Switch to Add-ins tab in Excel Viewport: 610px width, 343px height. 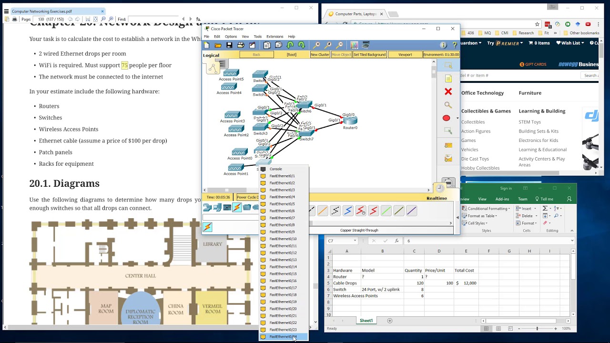tap(502, 199)
